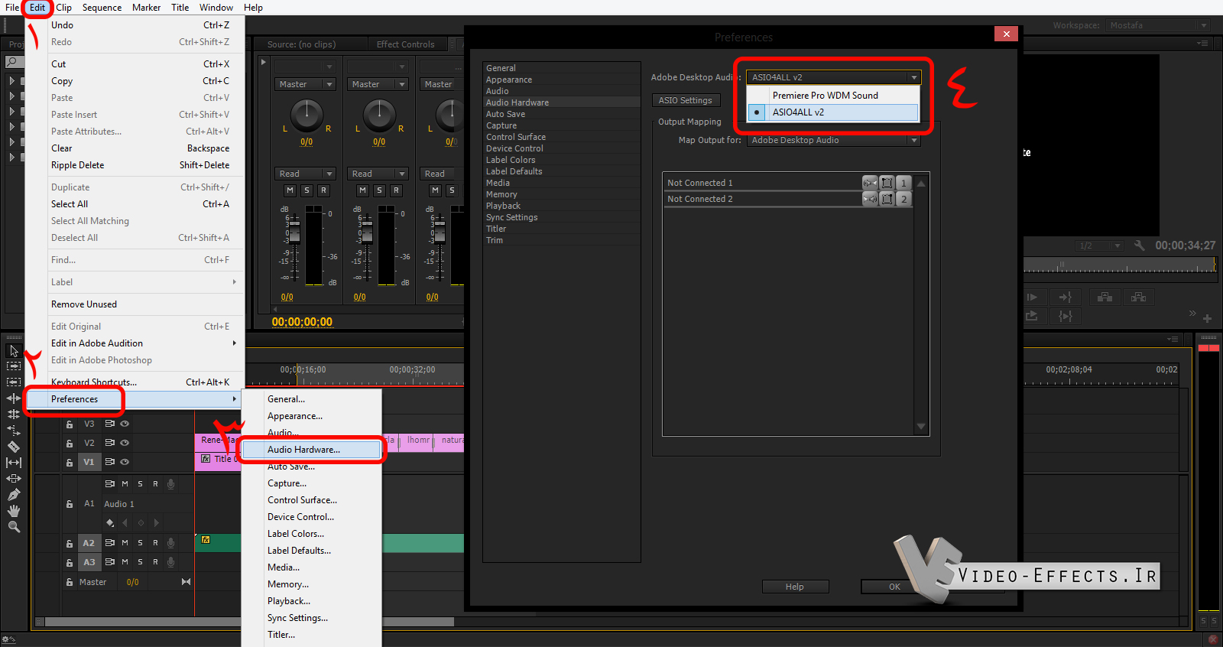Open playback resolution 1/2 dropdown
The width and height of the screenshot is (1223, 647).
coord(1098,245)
